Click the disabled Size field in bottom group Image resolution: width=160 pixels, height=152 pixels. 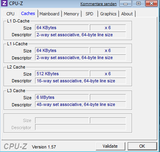[62, 120]
